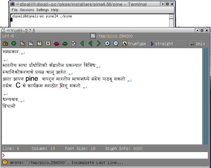Click the name 'दिपाली' on last line

click(9, 106)
